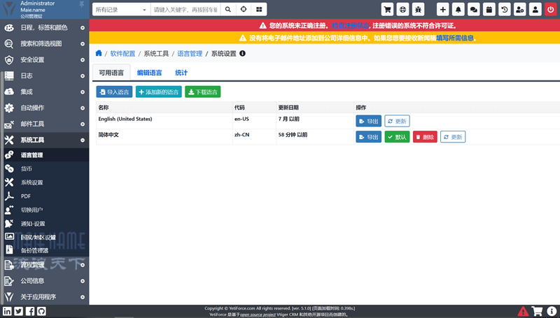The width and height of the screenshot is (560, 318).
Task: Click 添加新的语言 button
Action: click(x=159, y=92)
